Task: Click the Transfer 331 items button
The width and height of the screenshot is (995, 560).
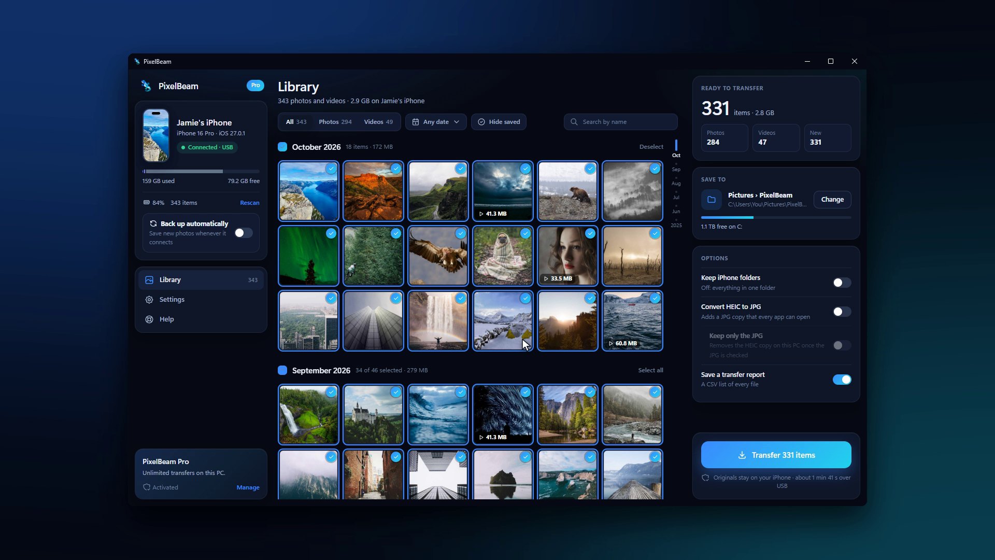Action: tap(776, 455)
